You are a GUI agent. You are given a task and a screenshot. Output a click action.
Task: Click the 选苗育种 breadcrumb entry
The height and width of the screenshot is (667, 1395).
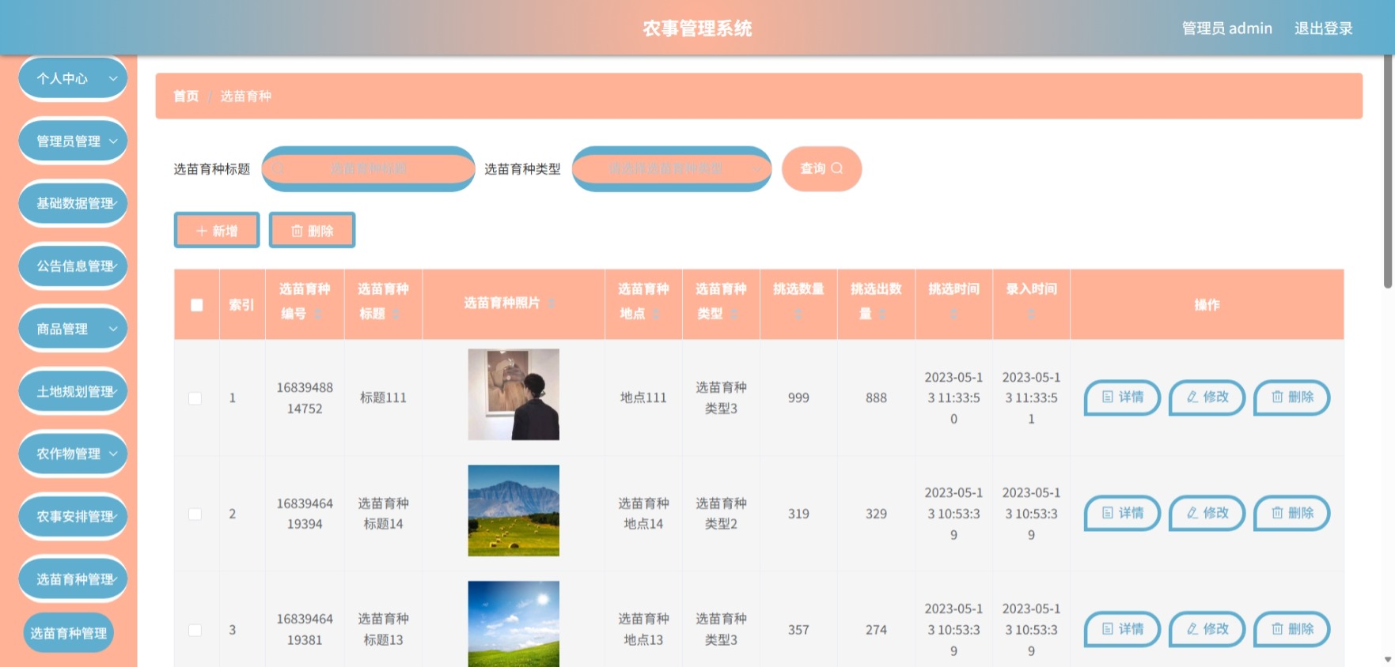click(245, 96)
